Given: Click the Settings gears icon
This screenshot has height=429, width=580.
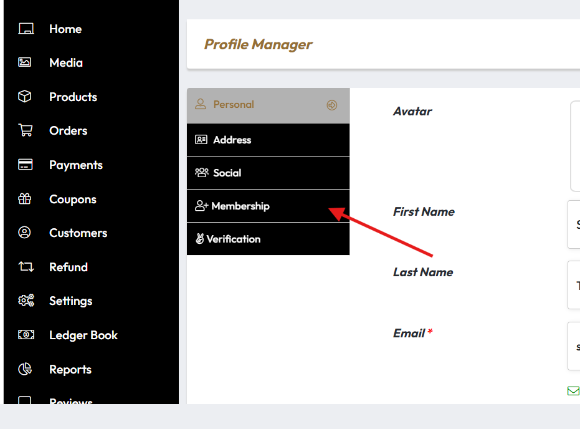Looking at the screenshot, I should (26, 301).
